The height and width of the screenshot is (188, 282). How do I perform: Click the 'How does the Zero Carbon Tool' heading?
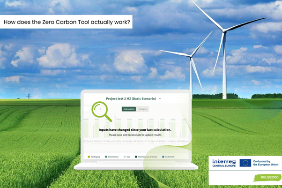point(66,22)
